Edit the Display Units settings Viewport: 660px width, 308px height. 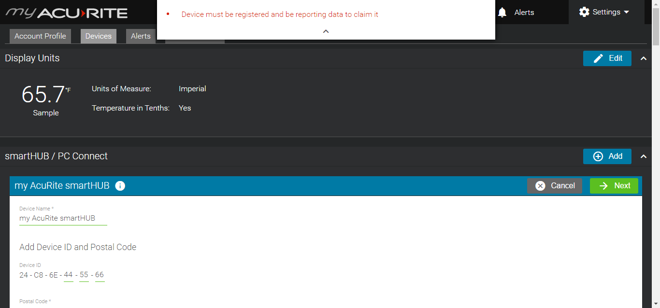coord(607,58)
